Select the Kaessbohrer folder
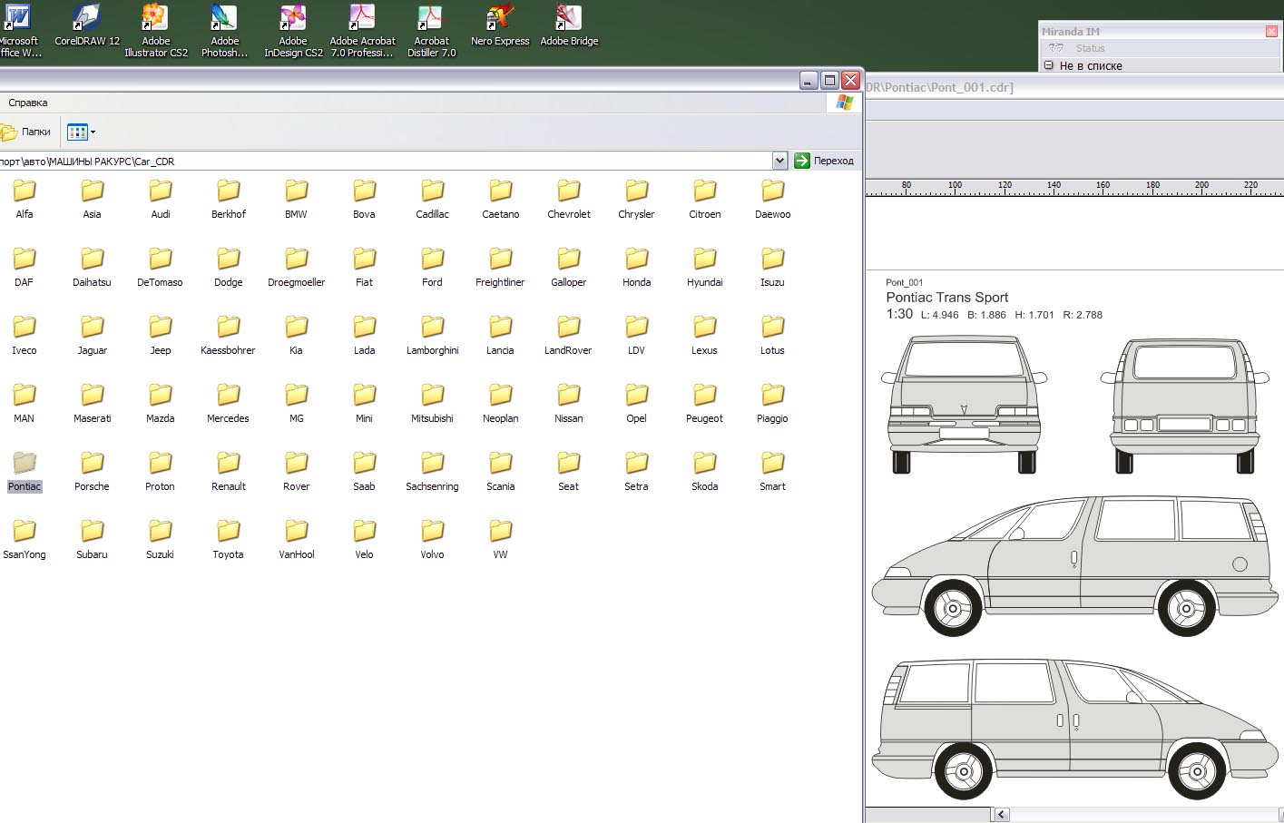Viewport: 1284px width, 823px height. click(x=228, y=337)
